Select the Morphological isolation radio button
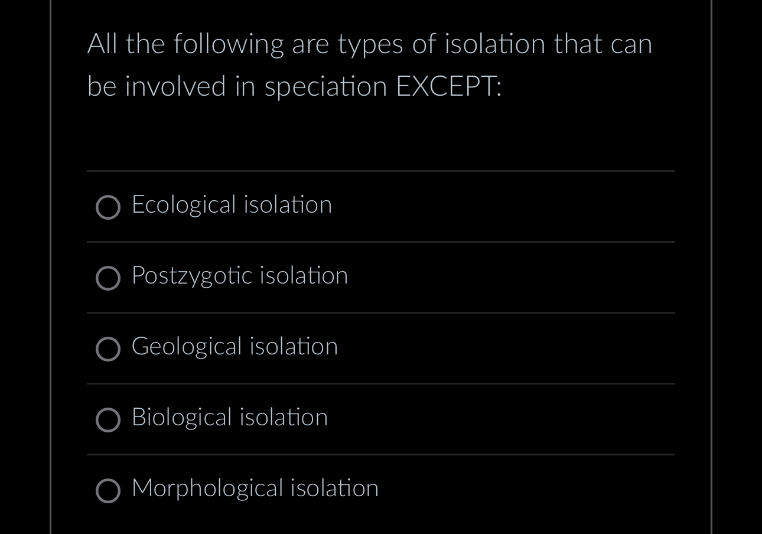Screen dimensions: 762x534 click(108, 491)
